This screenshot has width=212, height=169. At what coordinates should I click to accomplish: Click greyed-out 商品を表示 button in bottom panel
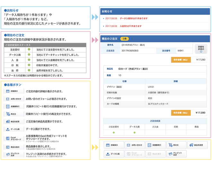[x=155, y=154]
